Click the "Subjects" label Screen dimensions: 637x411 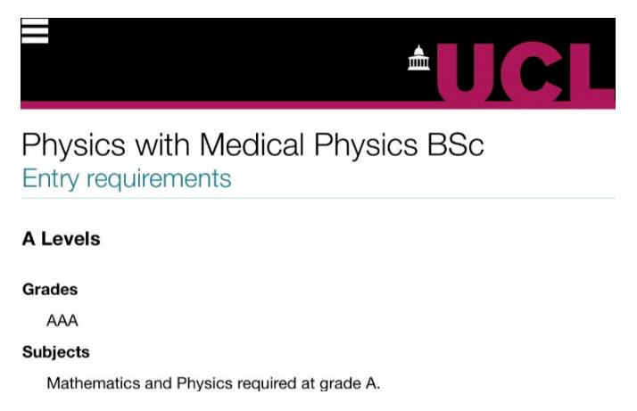56,352
